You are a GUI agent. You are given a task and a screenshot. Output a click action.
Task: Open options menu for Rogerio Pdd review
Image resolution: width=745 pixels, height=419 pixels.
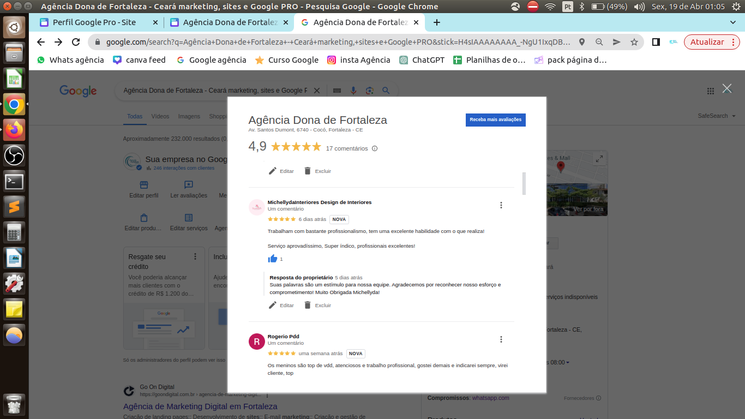click(x=501, y=339)
